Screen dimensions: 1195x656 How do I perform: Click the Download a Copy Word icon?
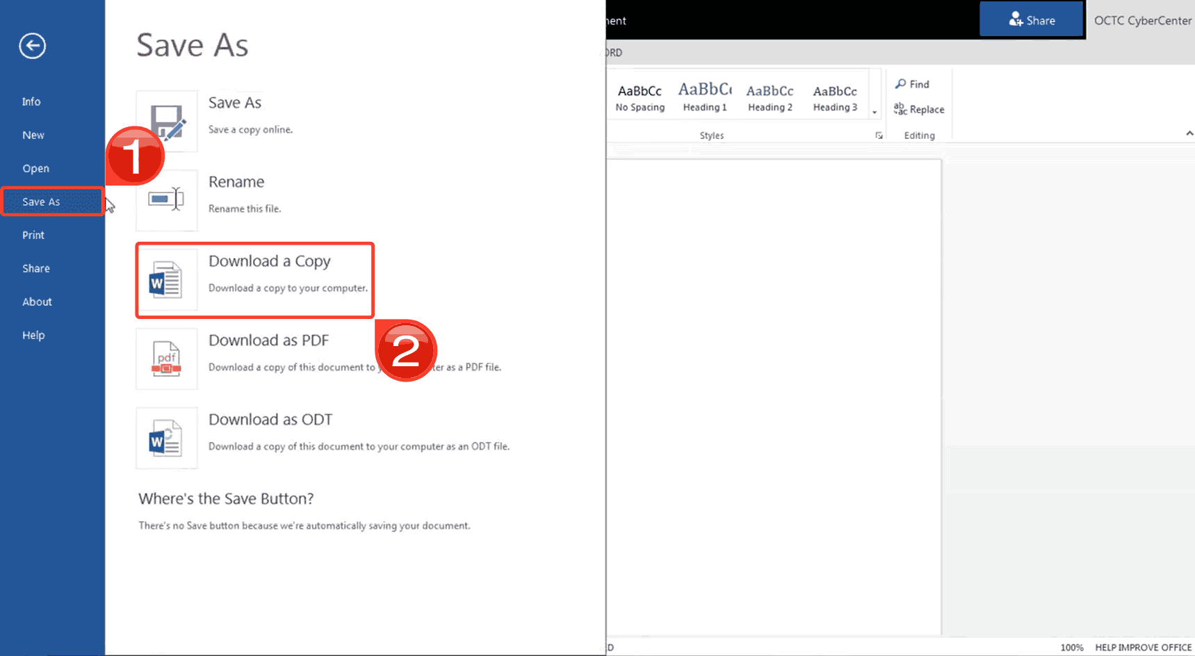(x=167, y=279)
